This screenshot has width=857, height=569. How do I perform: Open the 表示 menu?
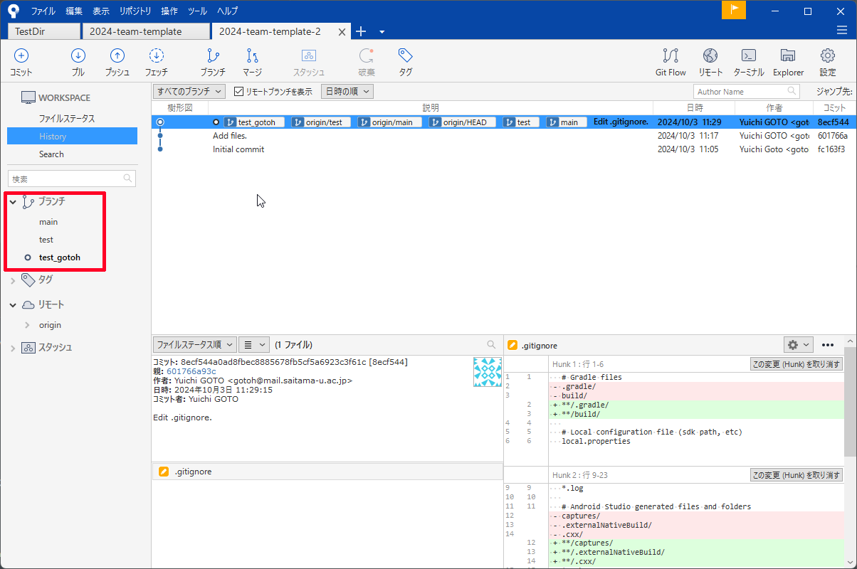click(101, 11)
